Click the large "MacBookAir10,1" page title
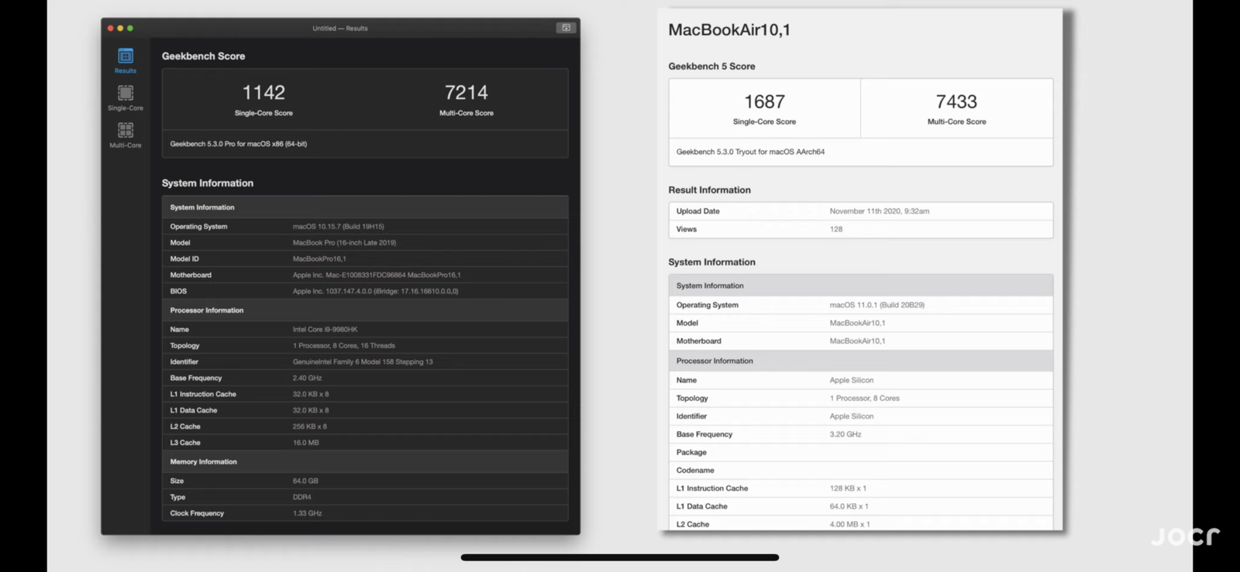 click(x=729, y=30)
